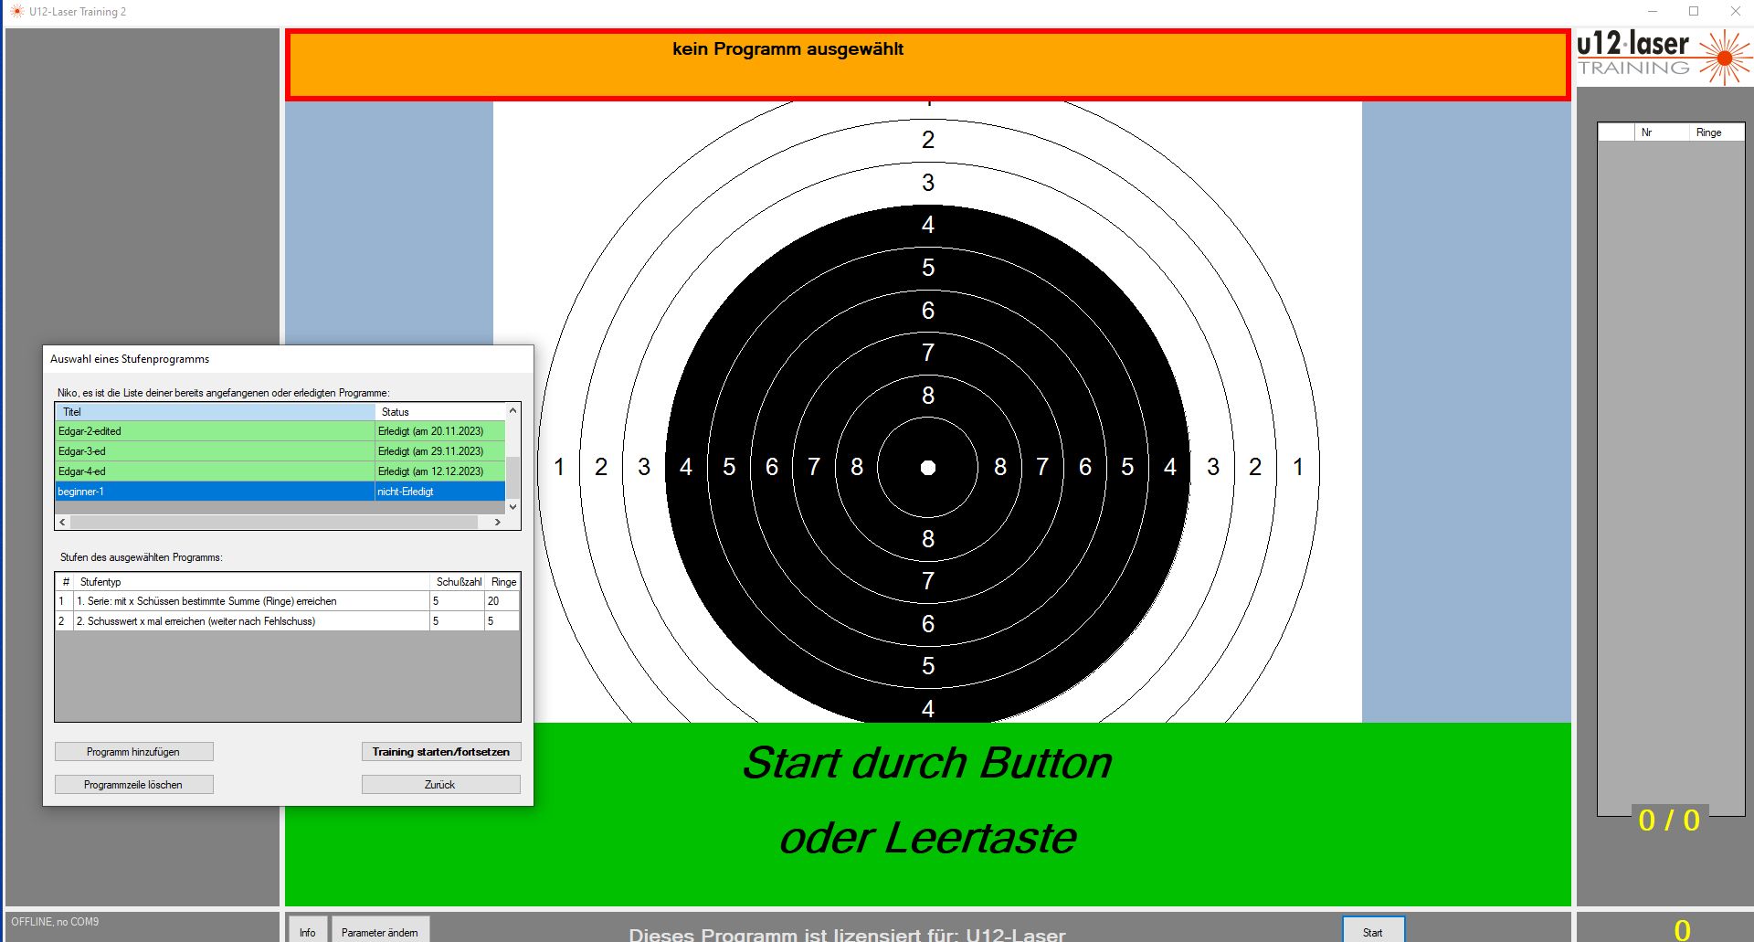Click Ringe value 20 in stage one
Screen dimensions: 1754x942
pyautogui.click(x=502, y=601)
